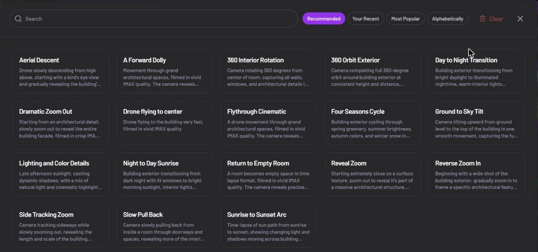Choose the Reverse Zoom In preset
Image resolution: width=538 pixels, height=252 pixels.
pos(477,174)
